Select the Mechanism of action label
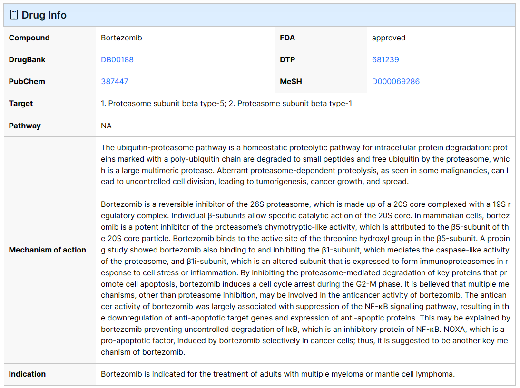 pyautogui.click(x=48, y=250)
